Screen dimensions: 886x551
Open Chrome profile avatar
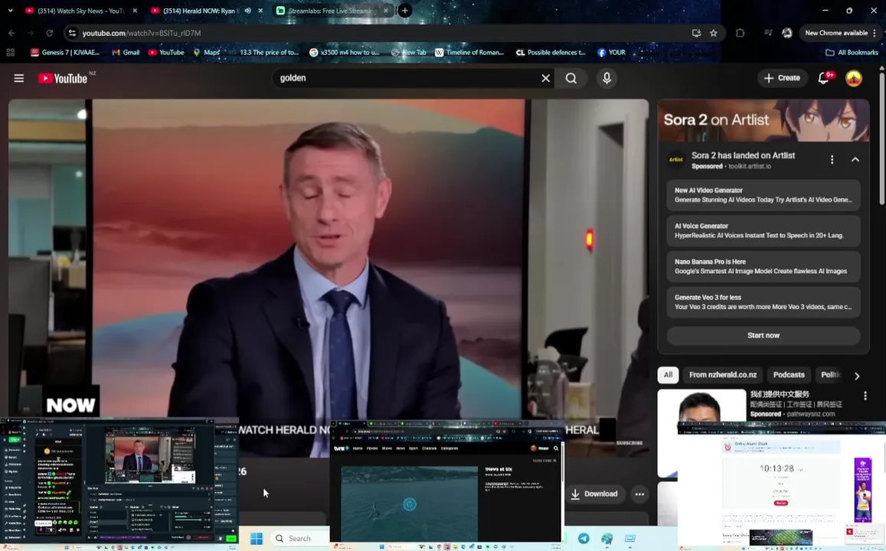[x=787, y=34]
